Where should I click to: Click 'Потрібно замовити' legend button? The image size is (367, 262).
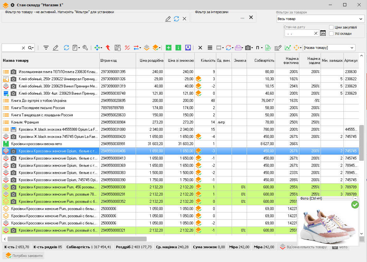(24, 256)
